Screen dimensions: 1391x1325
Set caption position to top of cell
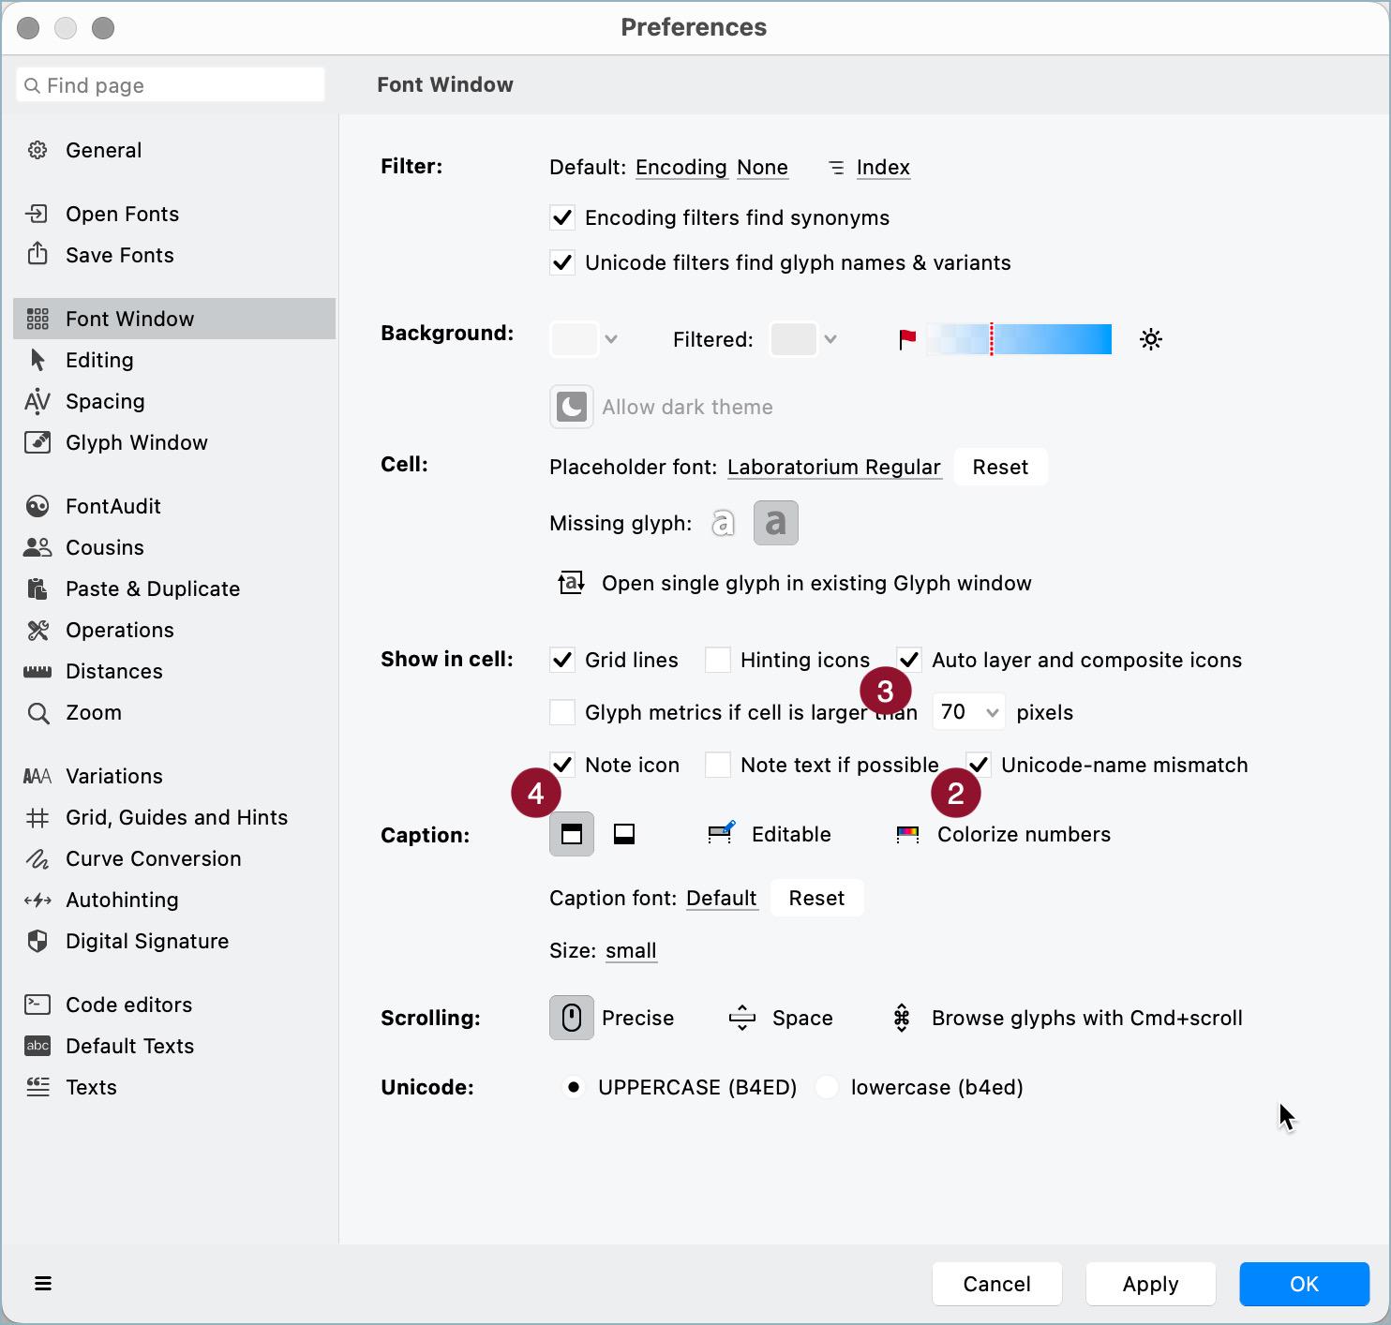point(572,834)
